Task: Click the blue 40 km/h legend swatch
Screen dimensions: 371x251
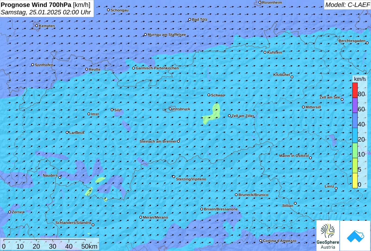Action: click(355, 121)
